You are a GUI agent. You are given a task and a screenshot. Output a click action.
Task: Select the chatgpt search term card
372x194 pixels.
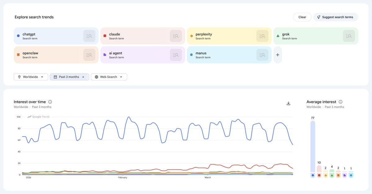pyautogui.click(x=56, y=36)
